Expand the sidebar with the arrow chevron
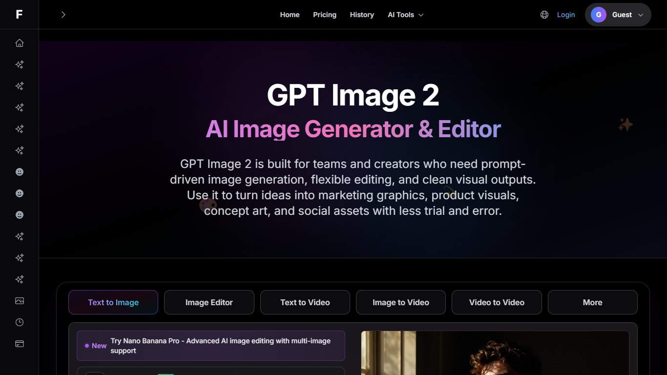 pos(63,14)
